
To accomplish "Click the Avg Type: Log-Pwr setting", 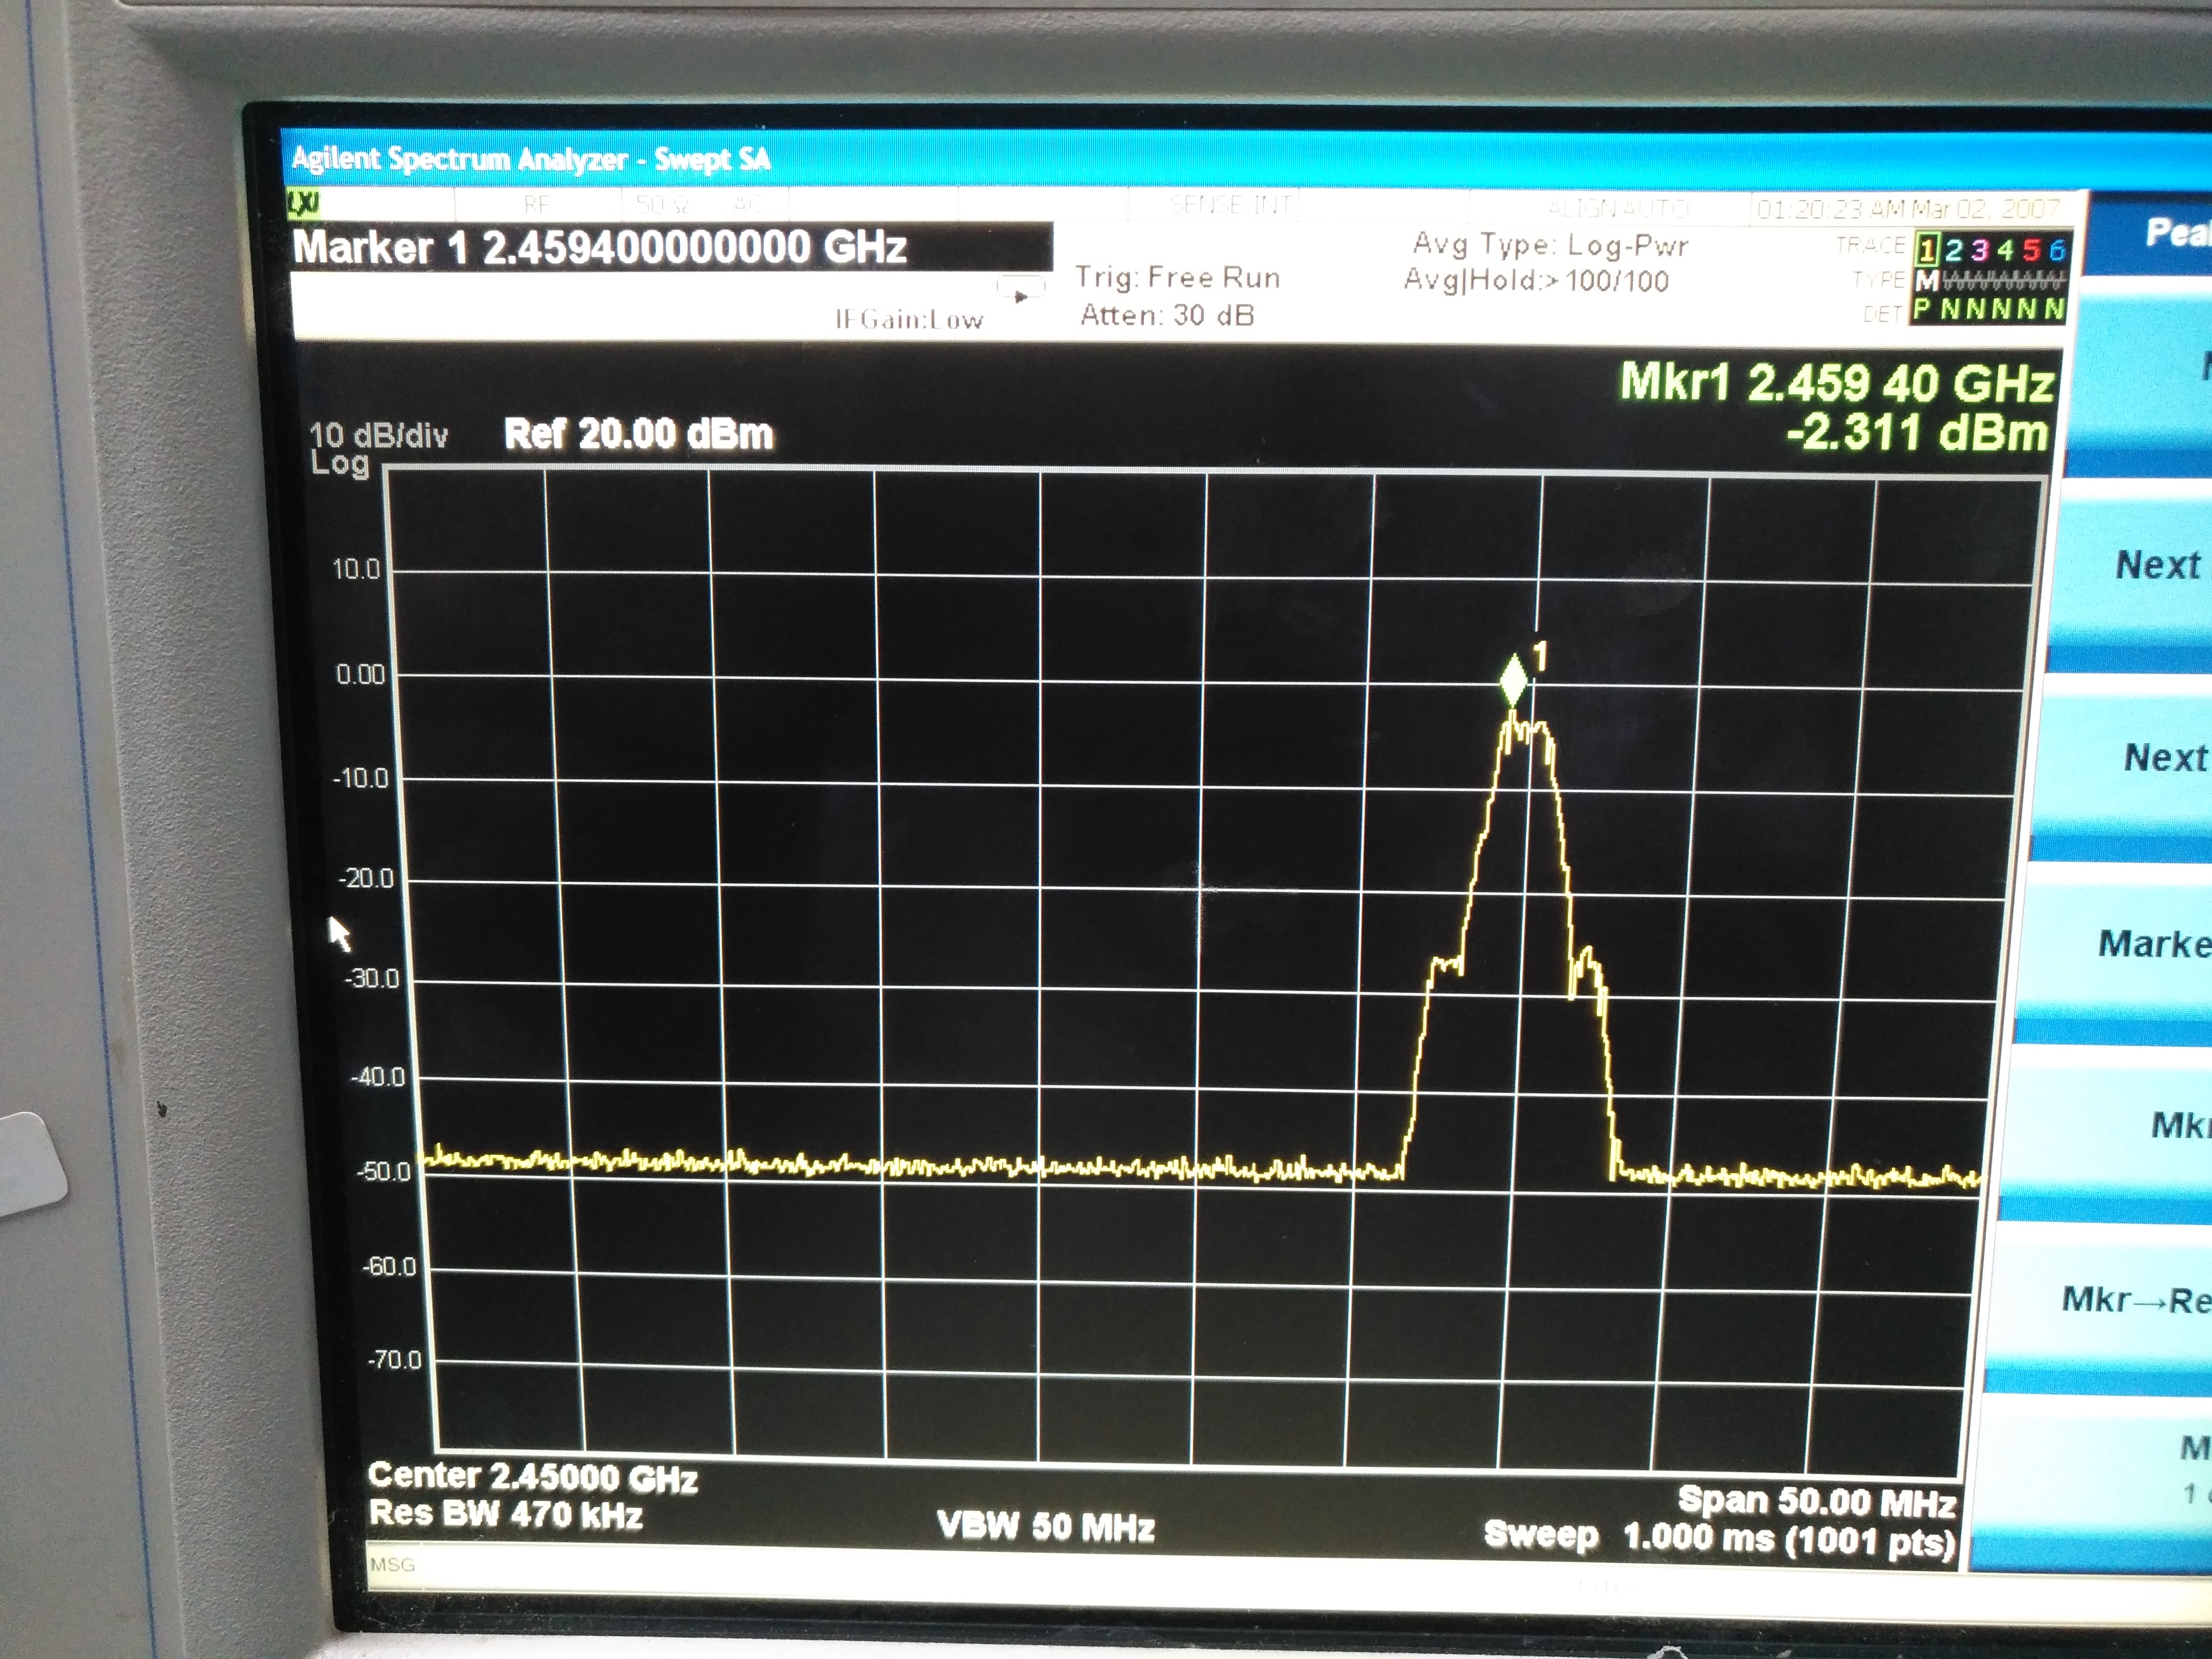I will [x=1550, y=245].
